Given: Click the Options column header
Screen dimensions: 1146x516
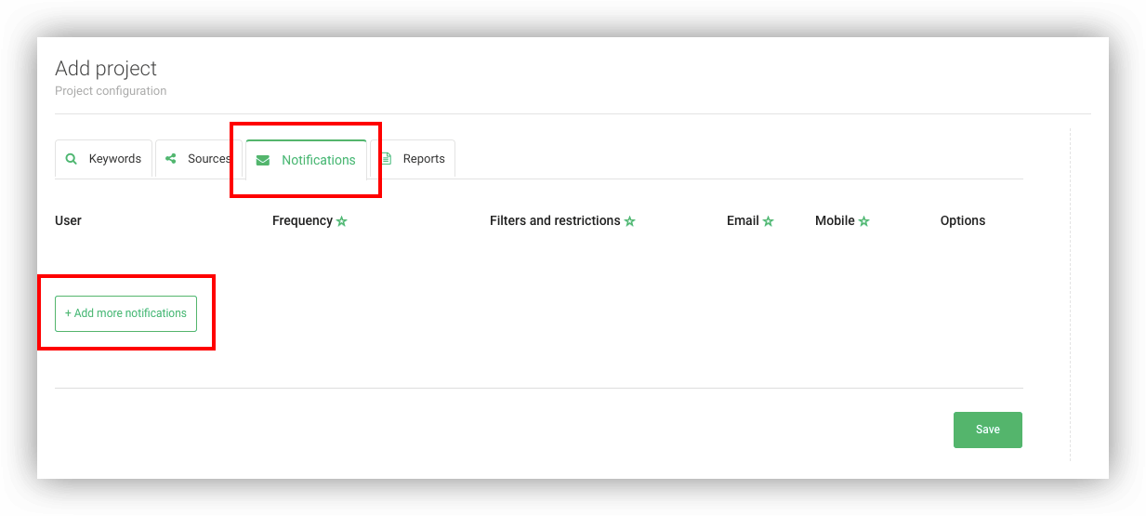Looking at the screenshot, I should tap(963, 220).
